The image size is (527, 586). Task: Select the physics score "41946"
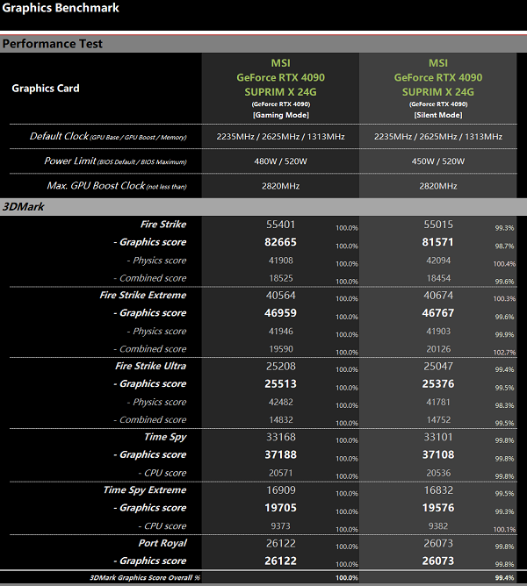pos(281,331)
